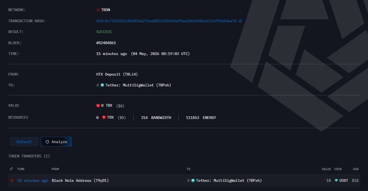Open the '15 minutes ago' transfer link
Screen dimensions: 368x191
(33, 181)
